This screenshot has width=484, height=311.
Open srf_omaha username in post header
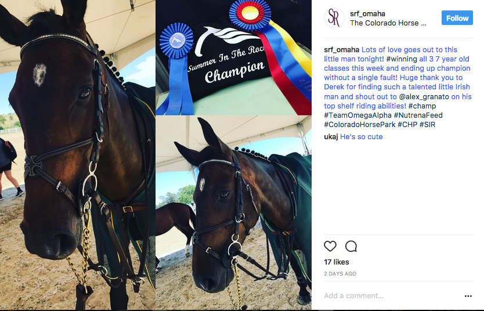[367, 13]
